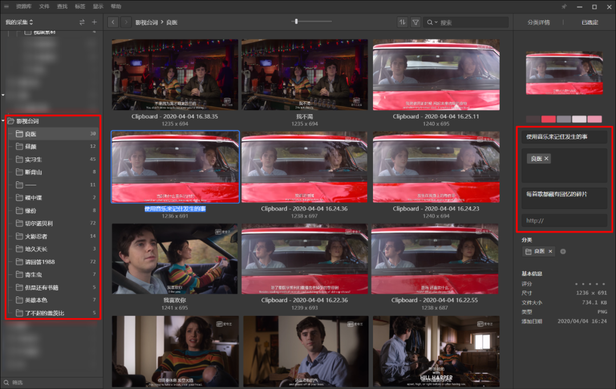This screenshot has height=389, width=616.
Task: Select the thumbnail named 我喜欢你
Action: click(x=175, y=259)
